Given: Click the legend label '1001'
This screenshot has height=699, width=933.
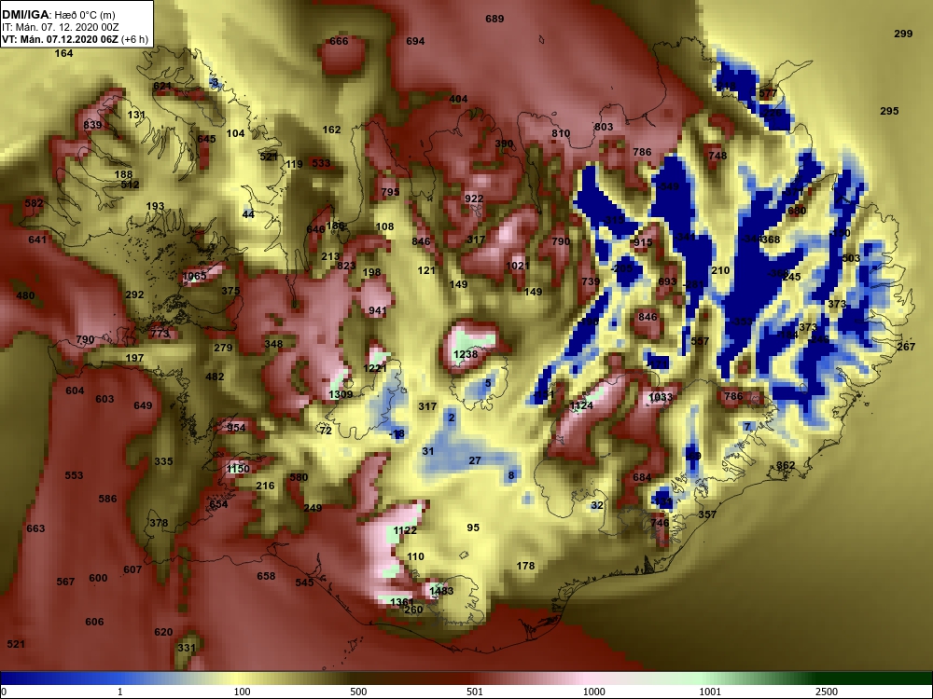Looking at the screenshot, I should [x=710, y=692].
